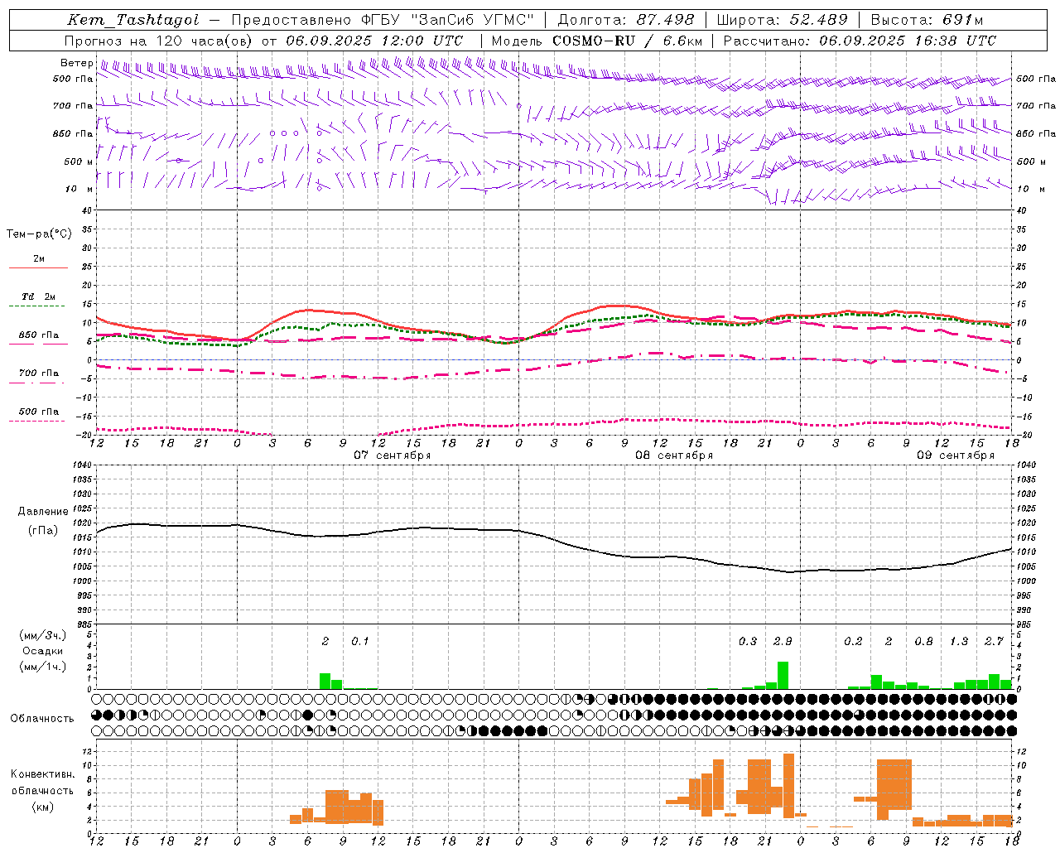Viewport: 1060px width, 848px height.
Task: Click the '0.8' precipitation amount
Action: [923, 641]
